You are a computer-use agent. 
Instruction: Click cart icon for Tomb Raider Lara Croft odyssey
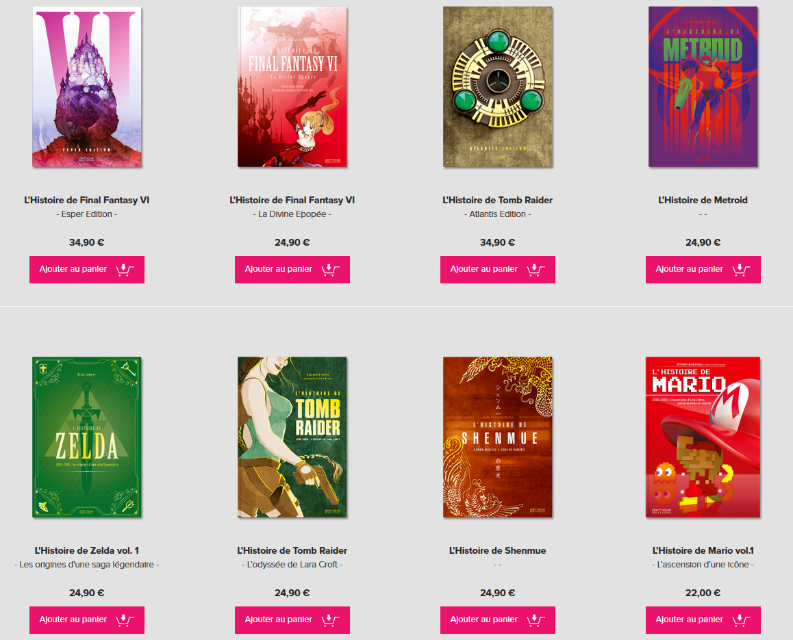click(330, 619)
